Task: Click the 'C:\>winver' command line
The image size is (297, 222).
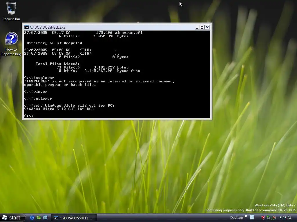Action: [36, 92]
